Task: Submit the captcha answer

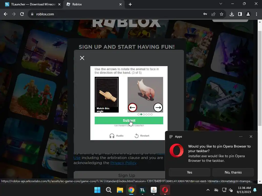Action: pos(129,120)
